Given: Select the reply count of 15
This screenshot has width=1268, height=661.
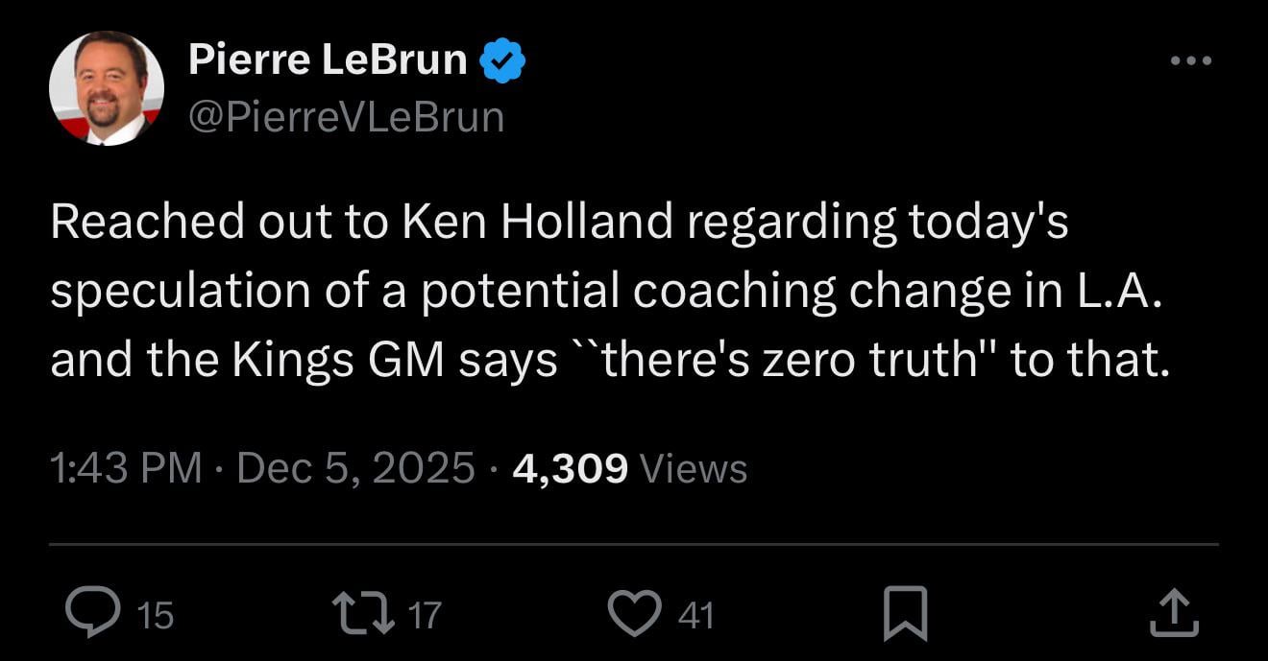Looking at the screenshot, I should point(154,616).
